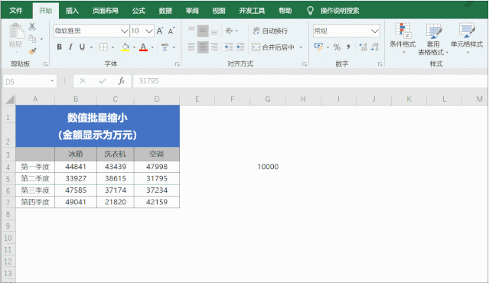Click 合并后居中 merge and center
Viewport: 489px width, 283px height.
pos(273,47)
